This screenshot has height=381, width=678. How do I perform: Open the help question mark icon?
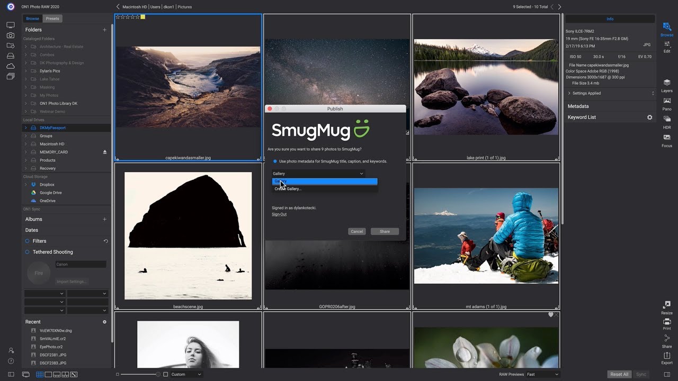[x=11, y=361]
